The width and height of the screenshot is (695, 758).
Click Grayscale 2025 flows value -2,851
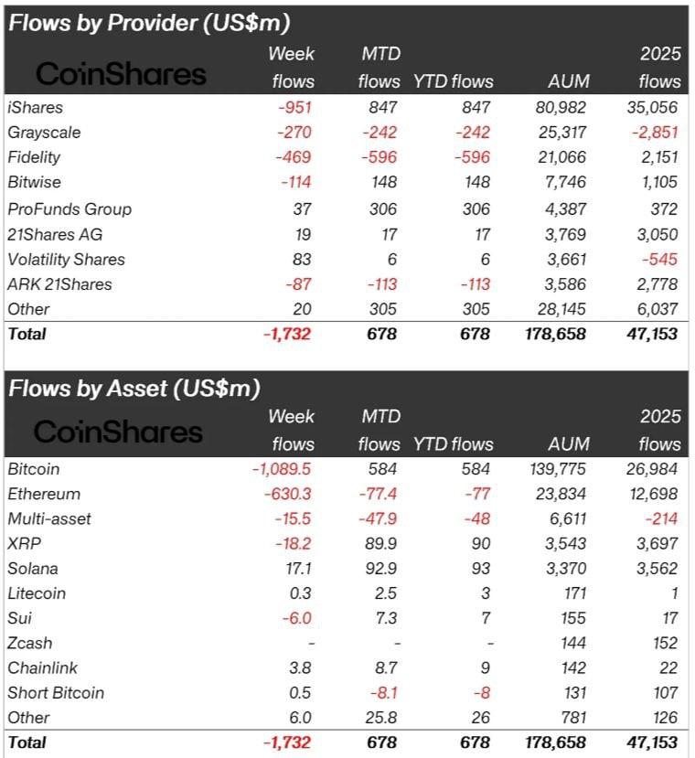tap(653, 133)
